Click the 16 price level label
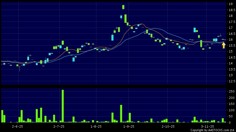 click(x=230, y=40)
